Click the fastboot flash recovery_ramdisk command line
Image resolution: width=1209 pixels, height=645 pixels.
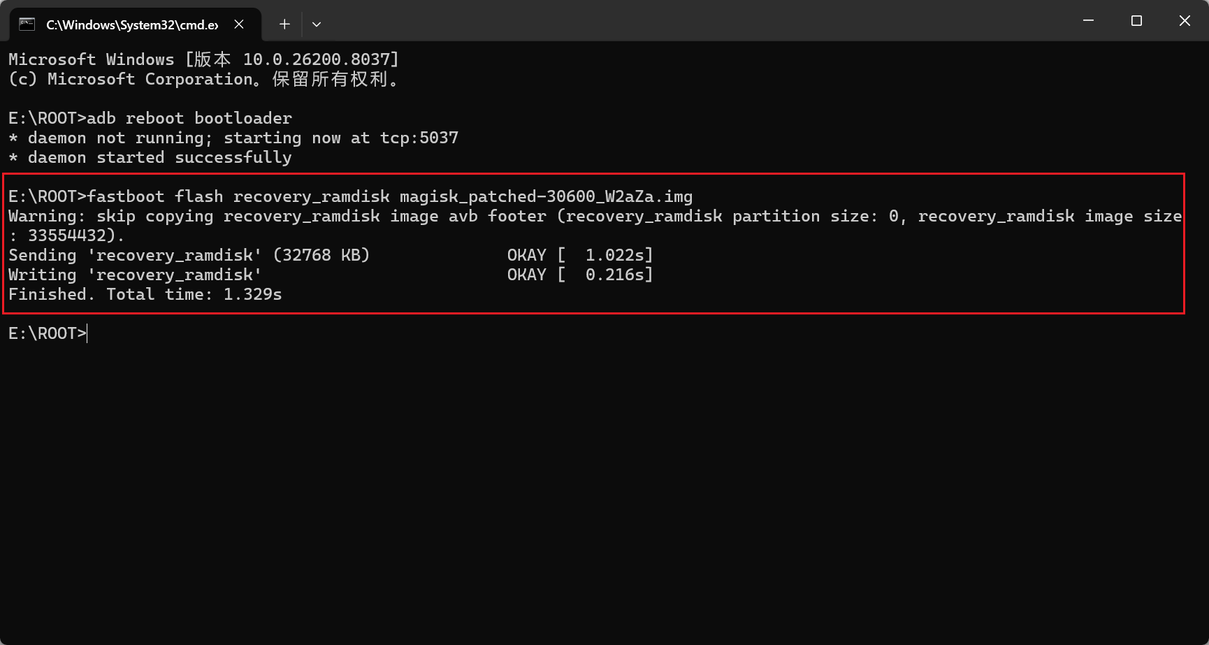pyautogui.click(x=350, y=196)
